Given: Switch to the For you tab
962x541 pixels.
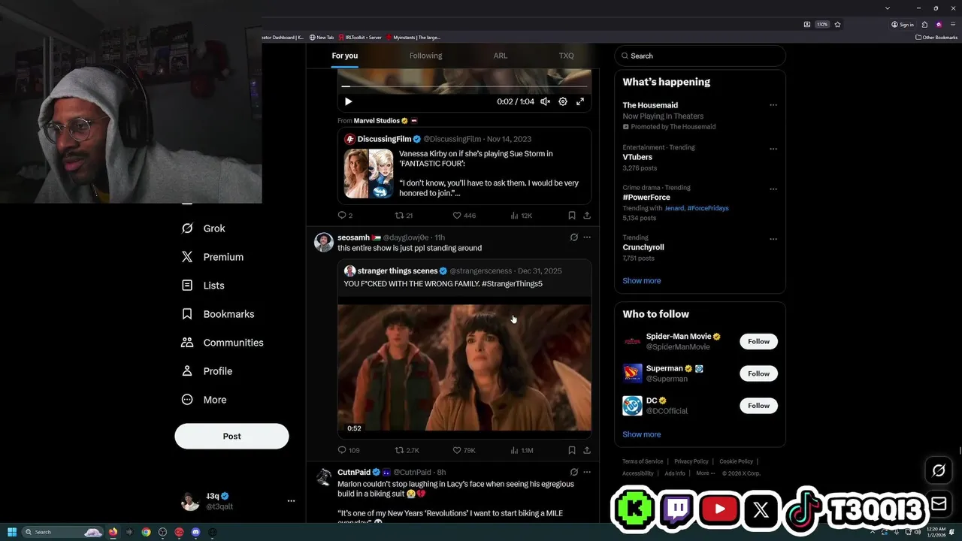Looking at the screenshot, I should tap(345, 56).
